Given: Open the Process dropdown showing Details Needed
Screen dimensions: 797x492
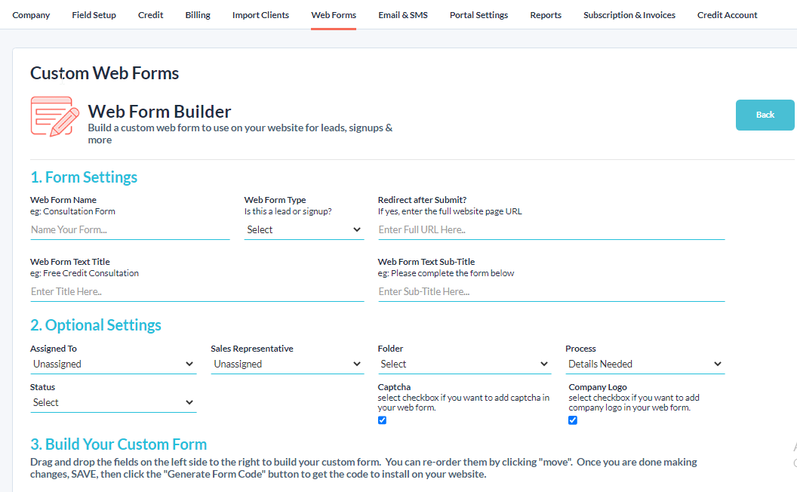Looking at the screenshot, I should pos(645,364).
